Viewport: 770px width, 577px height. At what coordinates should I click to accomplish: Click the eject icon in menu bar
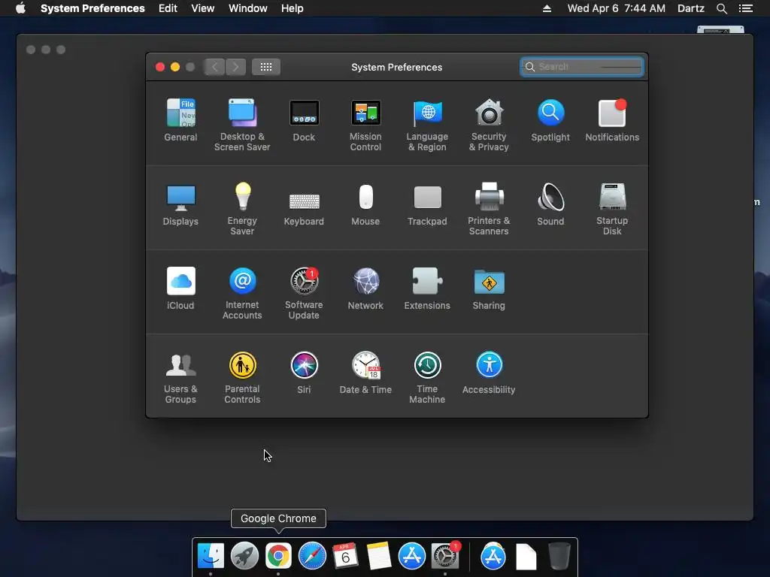point(547,8)
